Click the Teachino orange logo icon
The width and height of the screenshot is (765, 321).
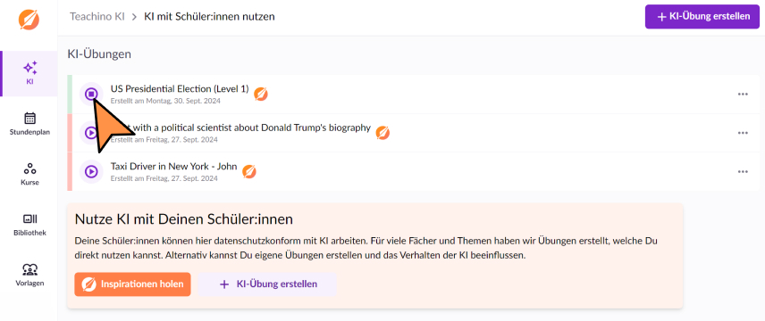pos(29,20)
